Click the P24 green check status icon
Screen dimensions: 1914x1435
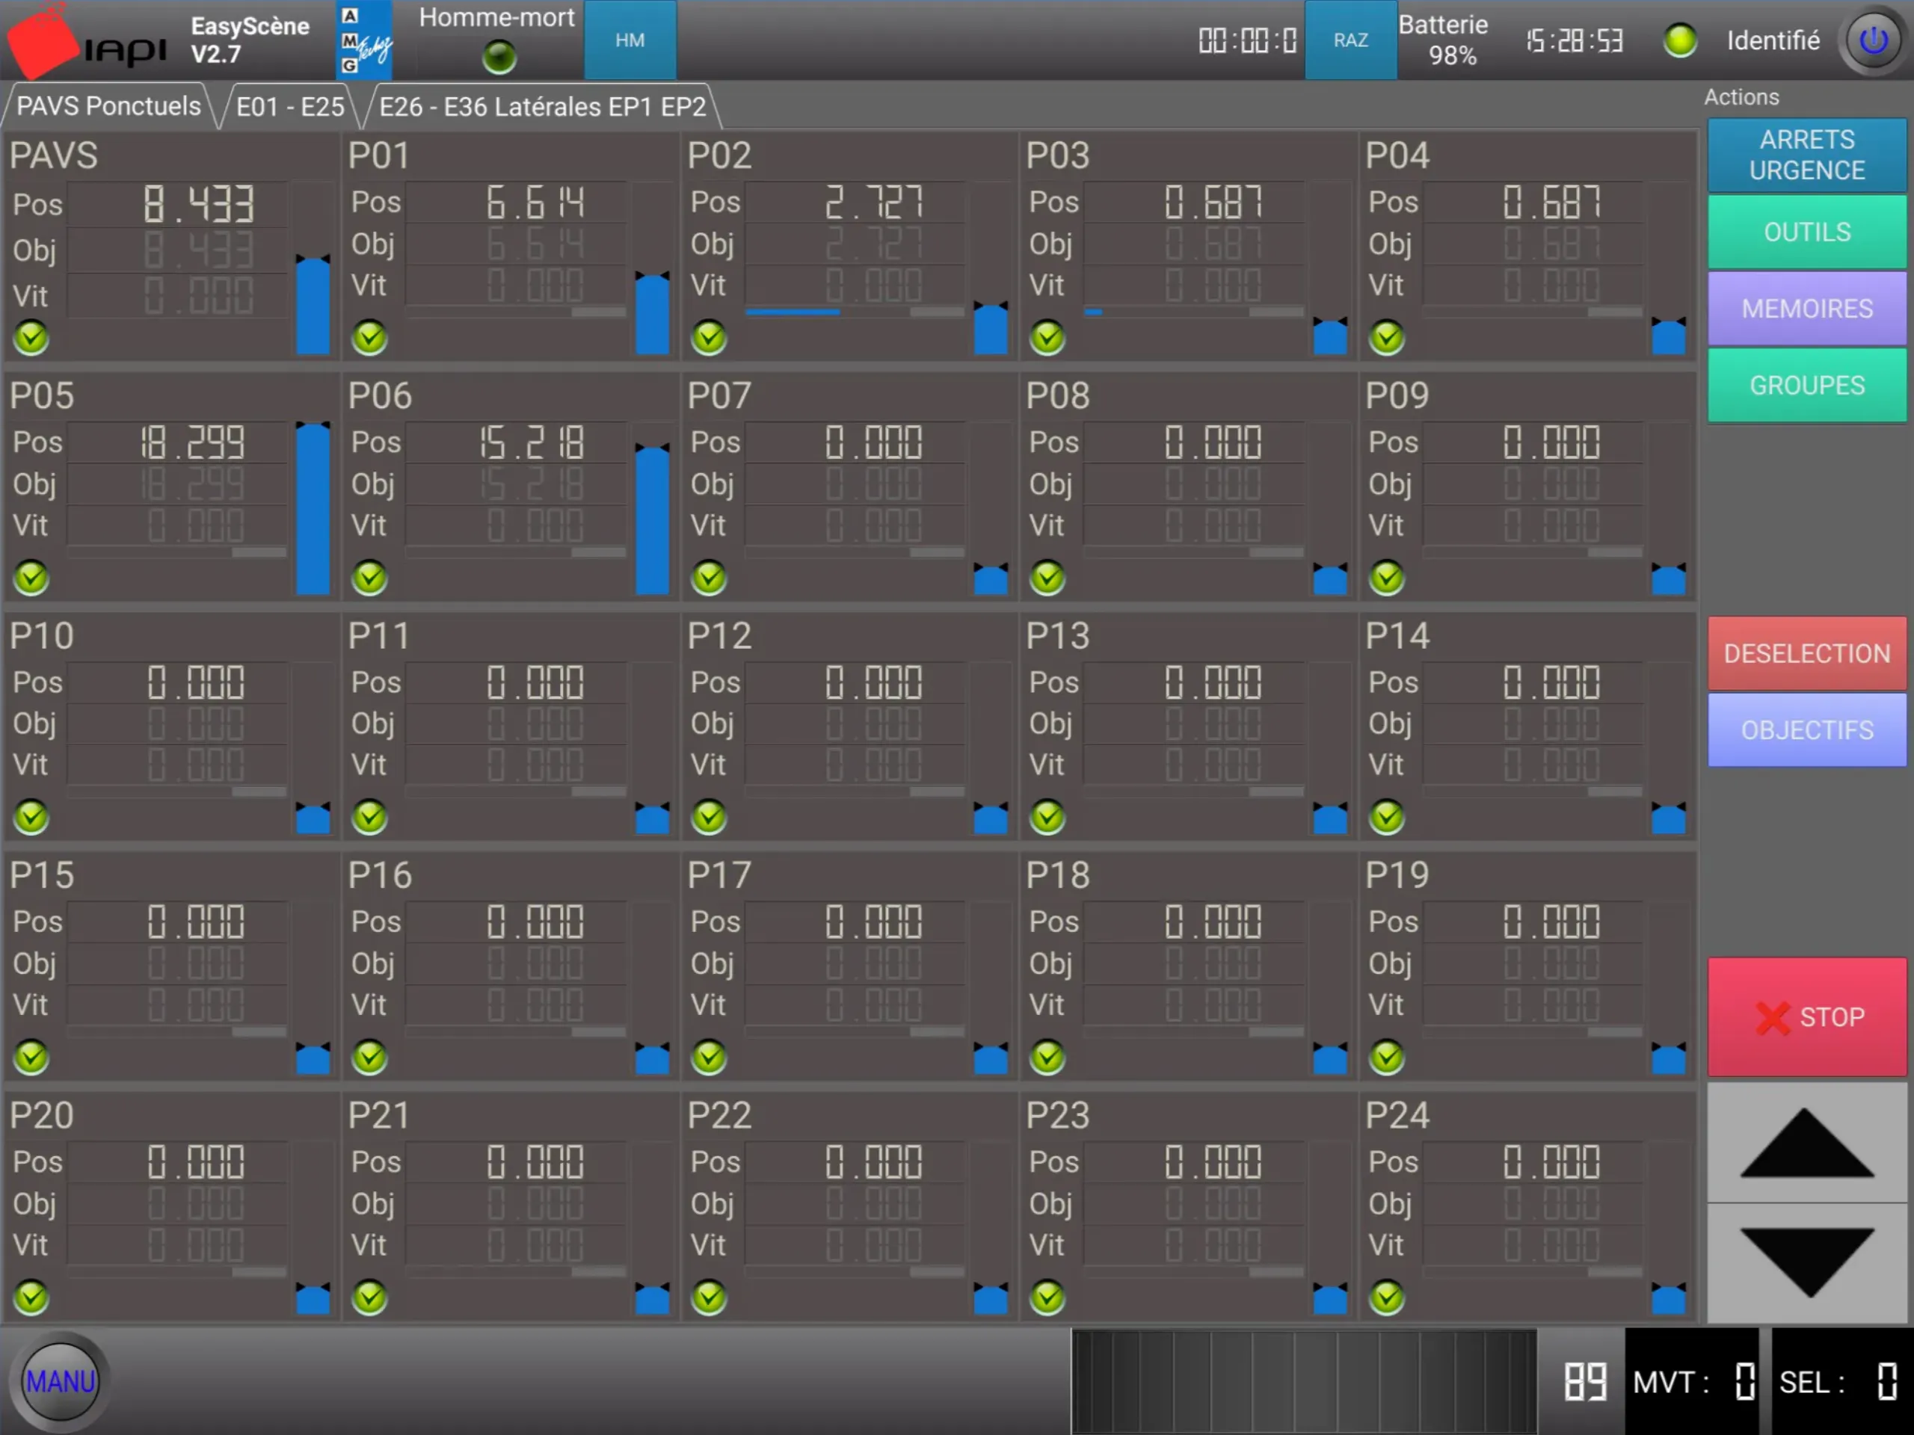(x=1386, y=1297)
